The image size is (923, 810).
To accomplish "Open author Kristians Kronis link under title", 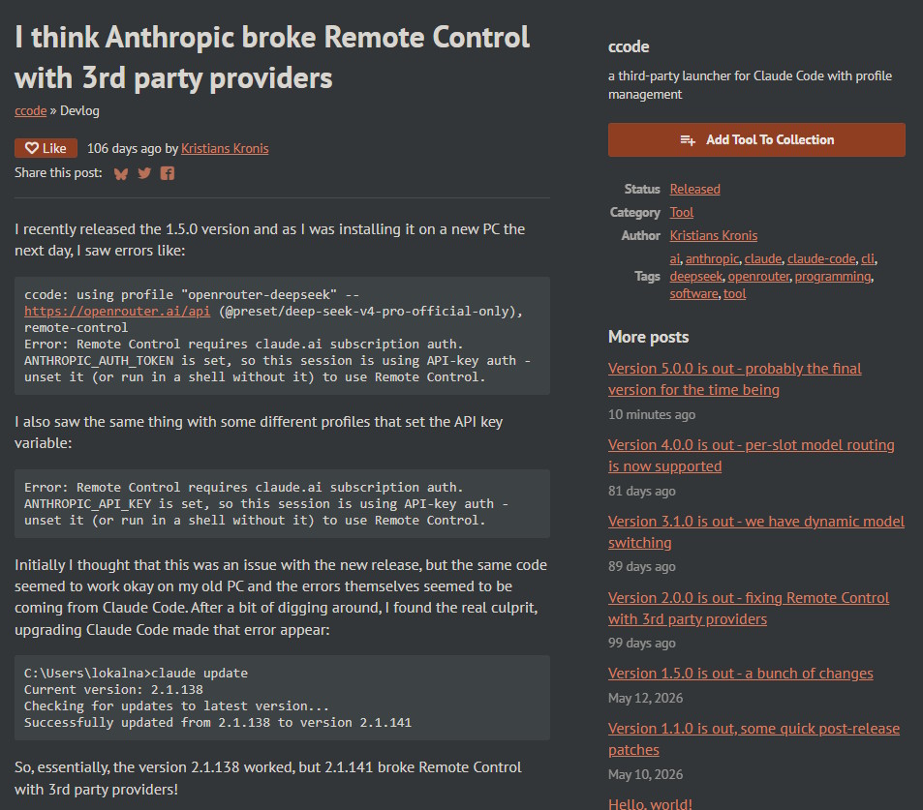I will click(225, 148).
